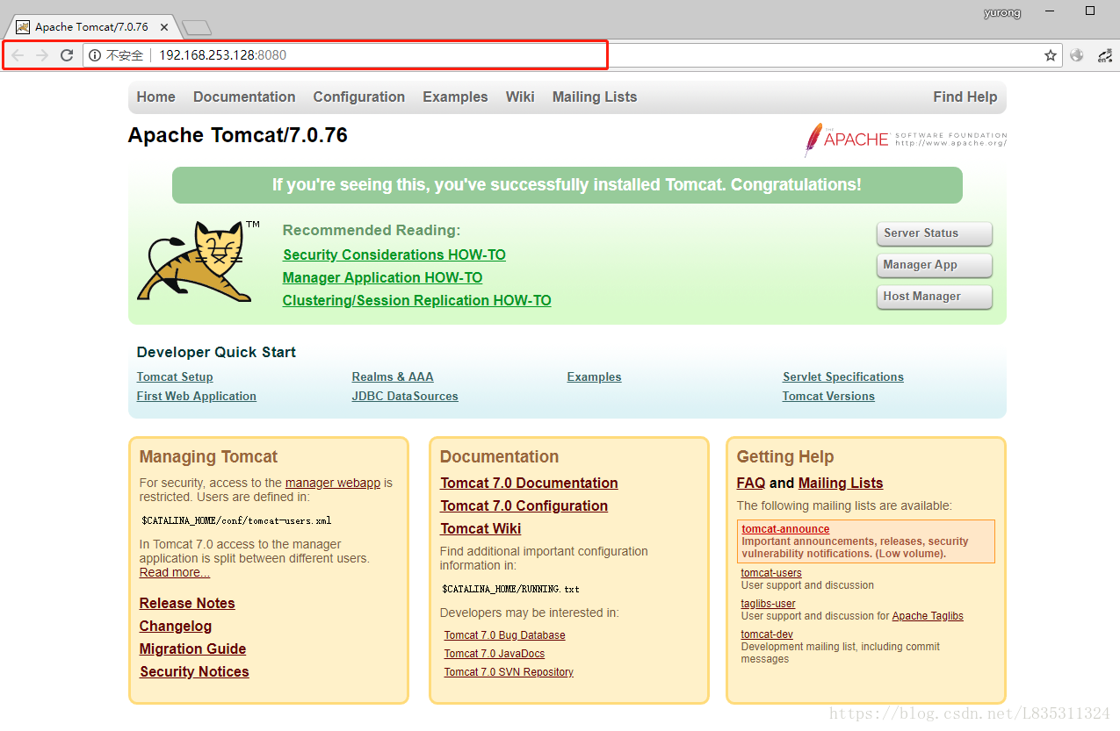Click the Read more... link
This screenshot has width=1120, height=731.
click(175, 572)
